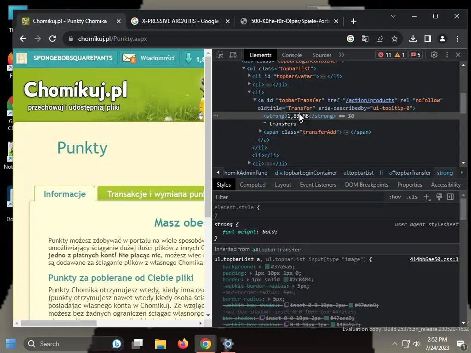Switch to the 500-Kühe-für-Ölper tab
The image size is (471, 353).
290,21
